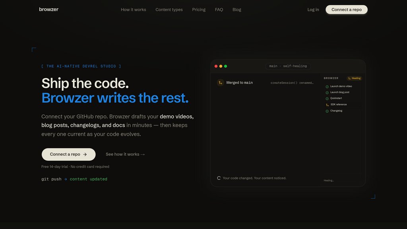Click the green check icon for Launch demo video

(327, 86)
